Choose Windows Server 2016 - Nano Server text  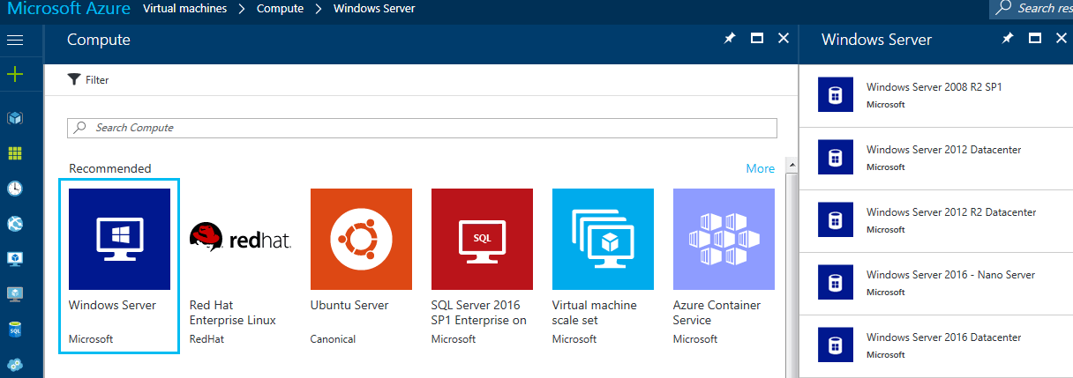tap(950, 275)
